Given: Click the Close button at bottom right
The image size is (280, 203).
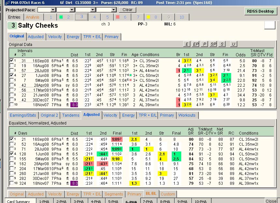Looking at the screenshot, I should [x=271, y=201].
